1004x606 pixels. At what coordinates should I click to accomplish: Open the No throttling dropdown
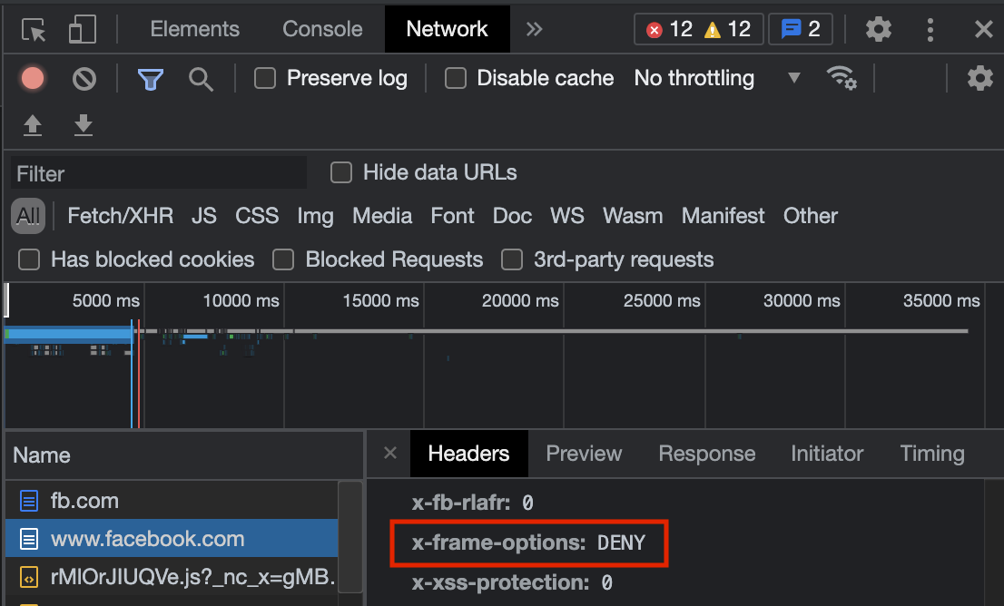[717, 78]
